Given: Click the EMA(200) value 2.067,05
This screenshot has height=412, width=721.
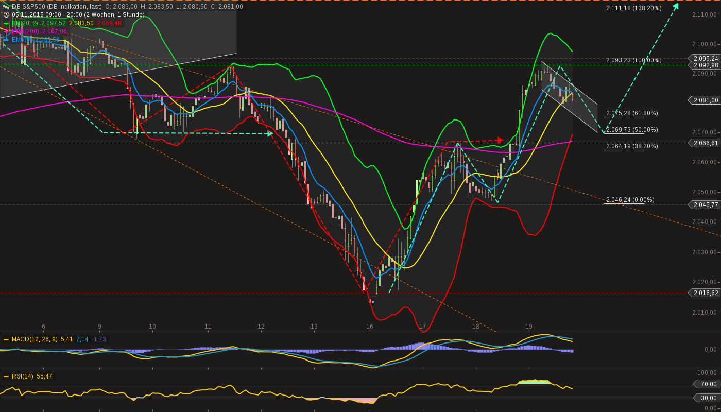Looking at the screenshot, I should point(55,31).
